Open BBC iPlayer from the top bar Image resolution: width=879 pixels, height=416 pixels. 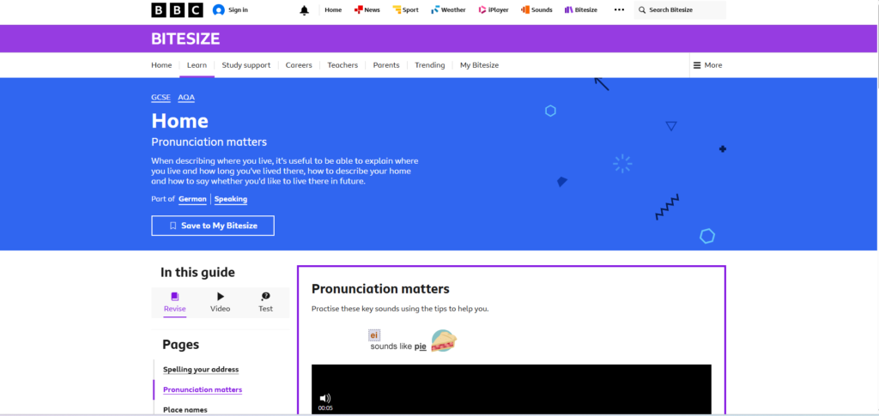(x=494, y=10)
